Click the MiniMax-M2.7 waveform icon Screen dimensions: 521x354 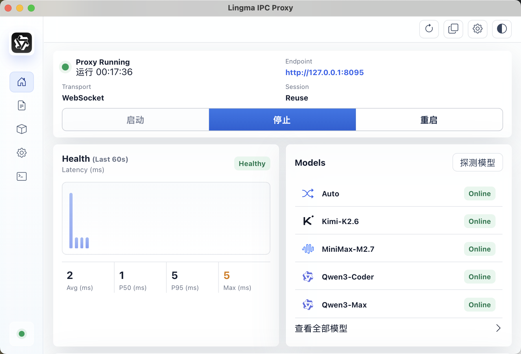pyautogui.click(x=308, y=249)
